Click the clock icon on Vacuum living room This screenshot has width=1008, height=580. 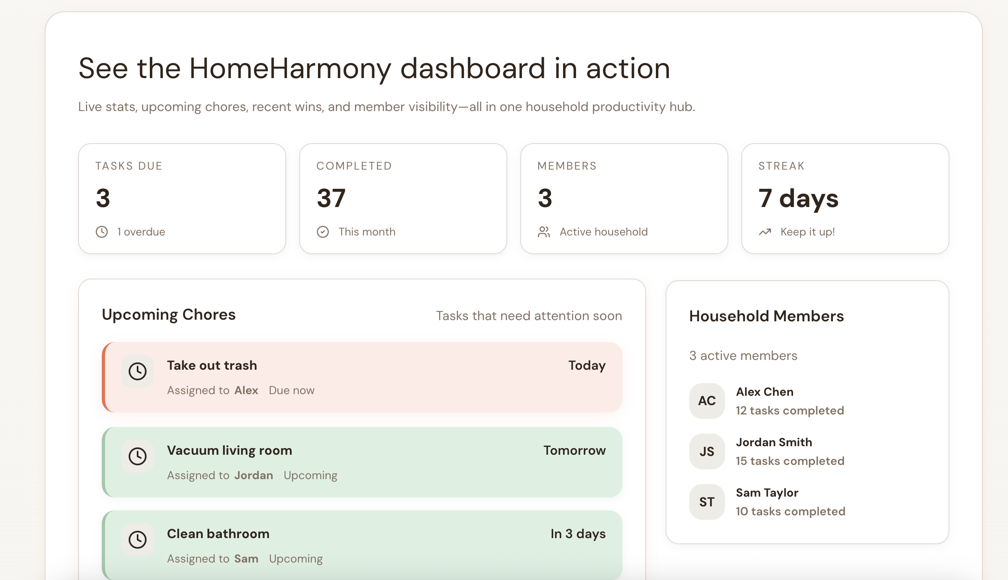(138, 456)
